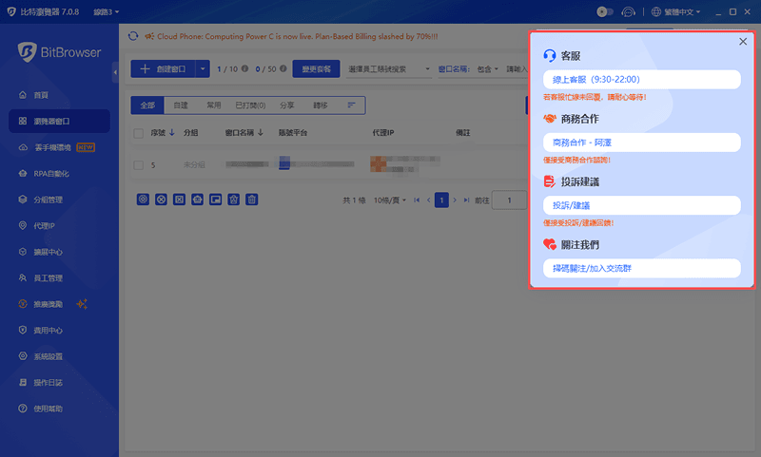Viewport: 761px width, 457px height.
Task: Click the trash delete icon in bottom toolbar
Action: 252,200
